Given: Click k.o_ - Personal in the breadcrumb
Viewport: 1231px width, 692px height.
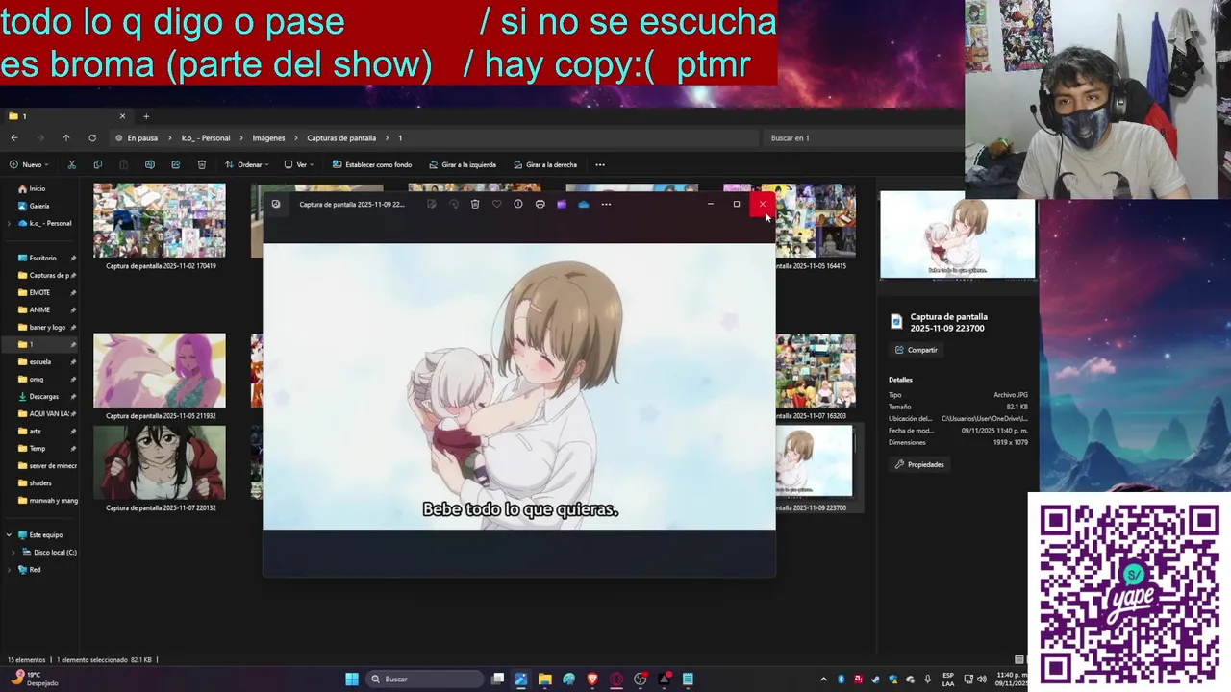Looking at the screenshot, I should click(206, 137).
